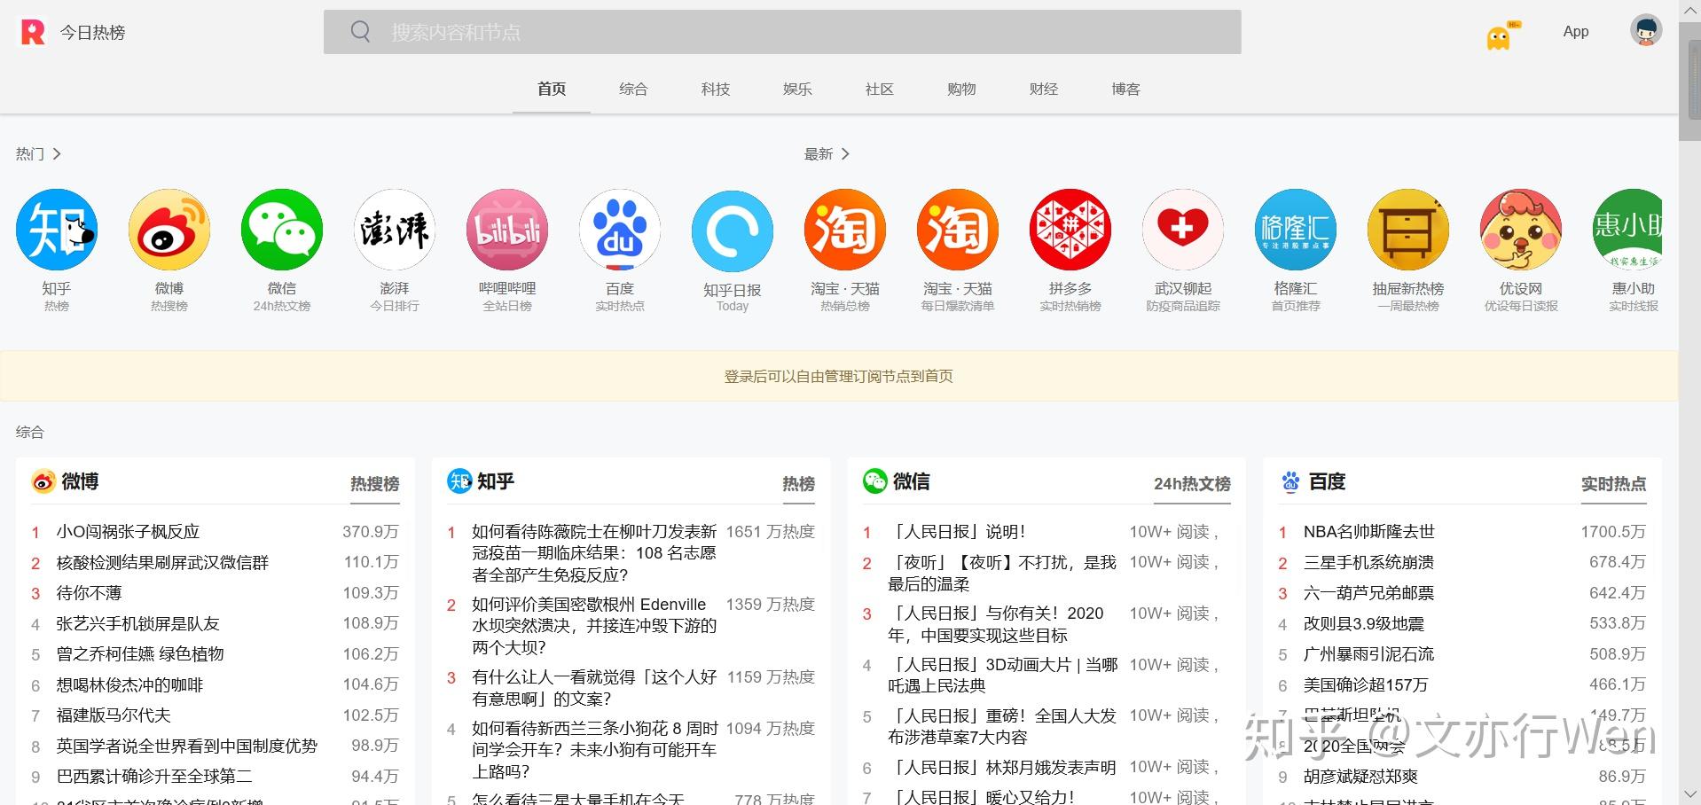1701x805 pixels.
Task: Click the page vertical scrollbar thumb
Action: point(1689,80)
